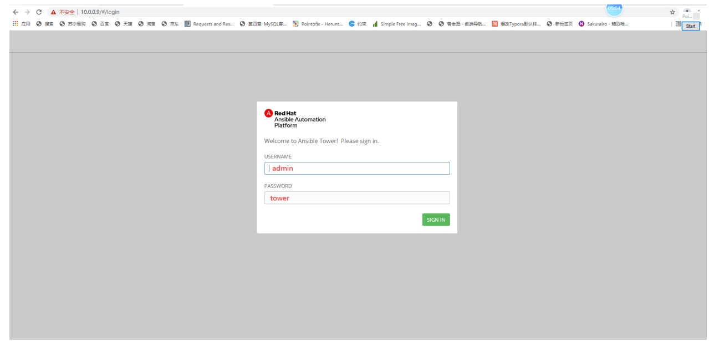The image size is (709, 341).
Task: Click the PASSWORD label
Action: click(x=278, y=186)
